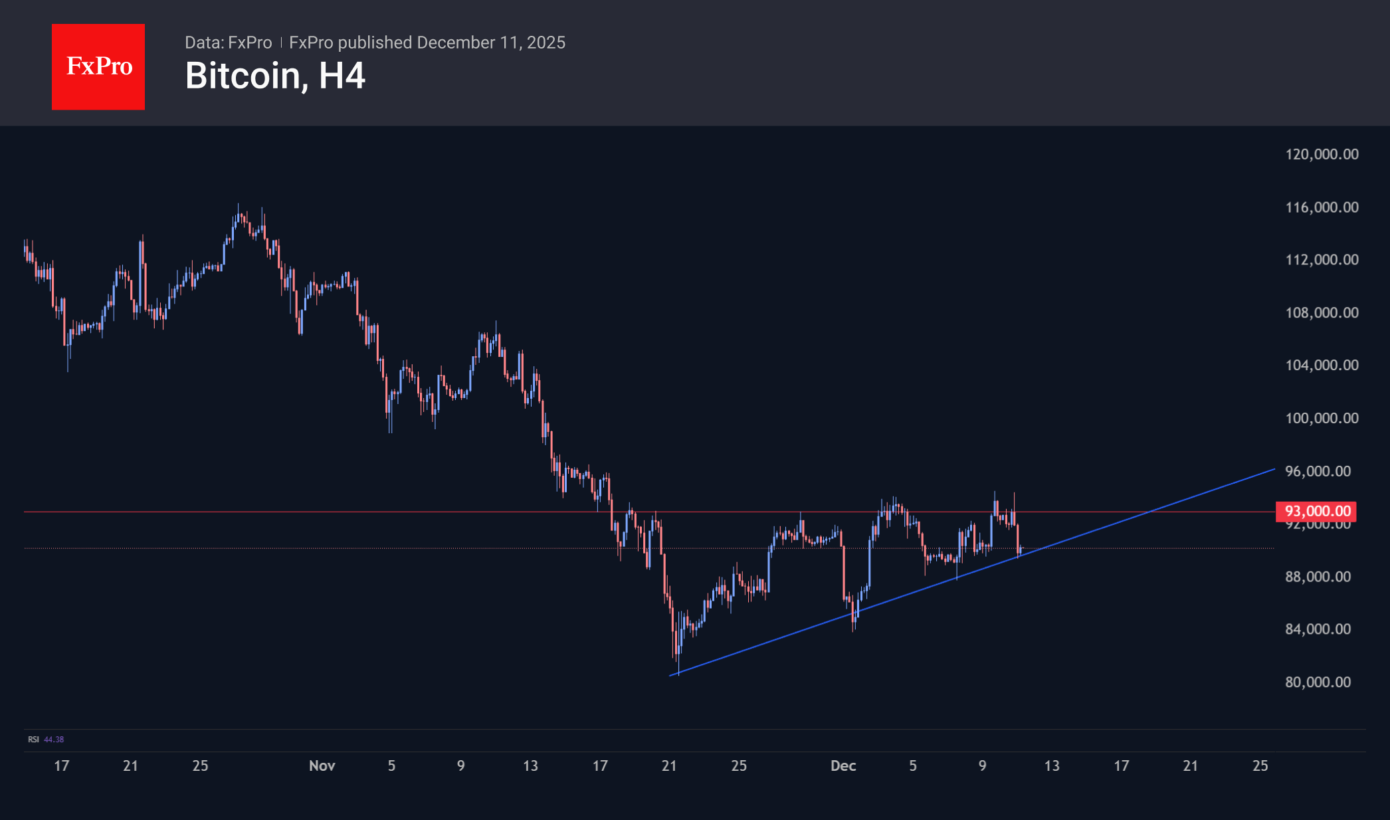Click the Data: FxPro source text
The image size is (1390, 820).
click(x=228, y=43)
